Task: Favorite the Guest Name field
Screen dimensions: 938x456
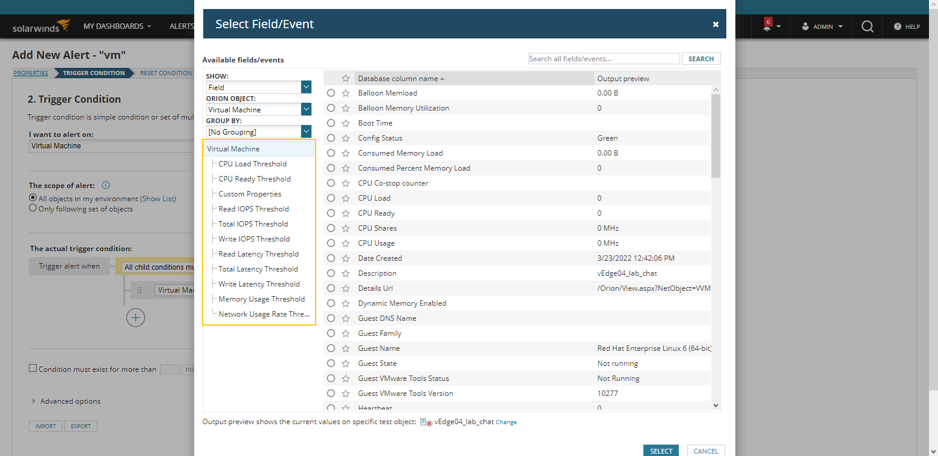Action: [x=346, y=348]
